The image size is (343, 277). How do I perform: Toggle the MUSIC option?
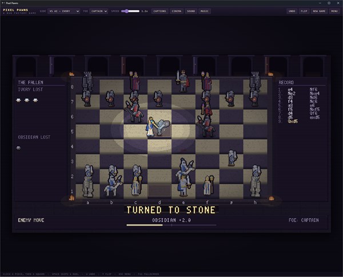point(205,11)
